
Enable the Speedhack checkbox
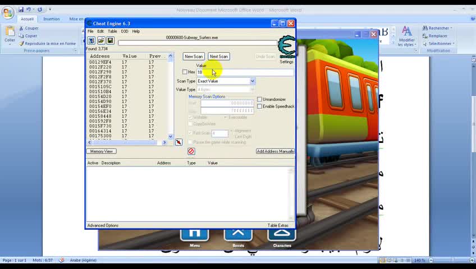[259, 106]
